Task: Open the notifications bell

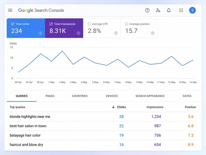Action: pyautogui.click(x=169, y=10)
